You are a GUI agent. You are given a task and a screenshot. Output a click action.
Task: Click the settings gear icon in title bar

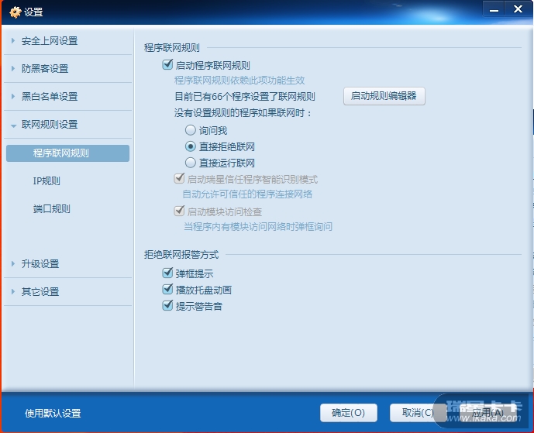(x=15, y=12)
